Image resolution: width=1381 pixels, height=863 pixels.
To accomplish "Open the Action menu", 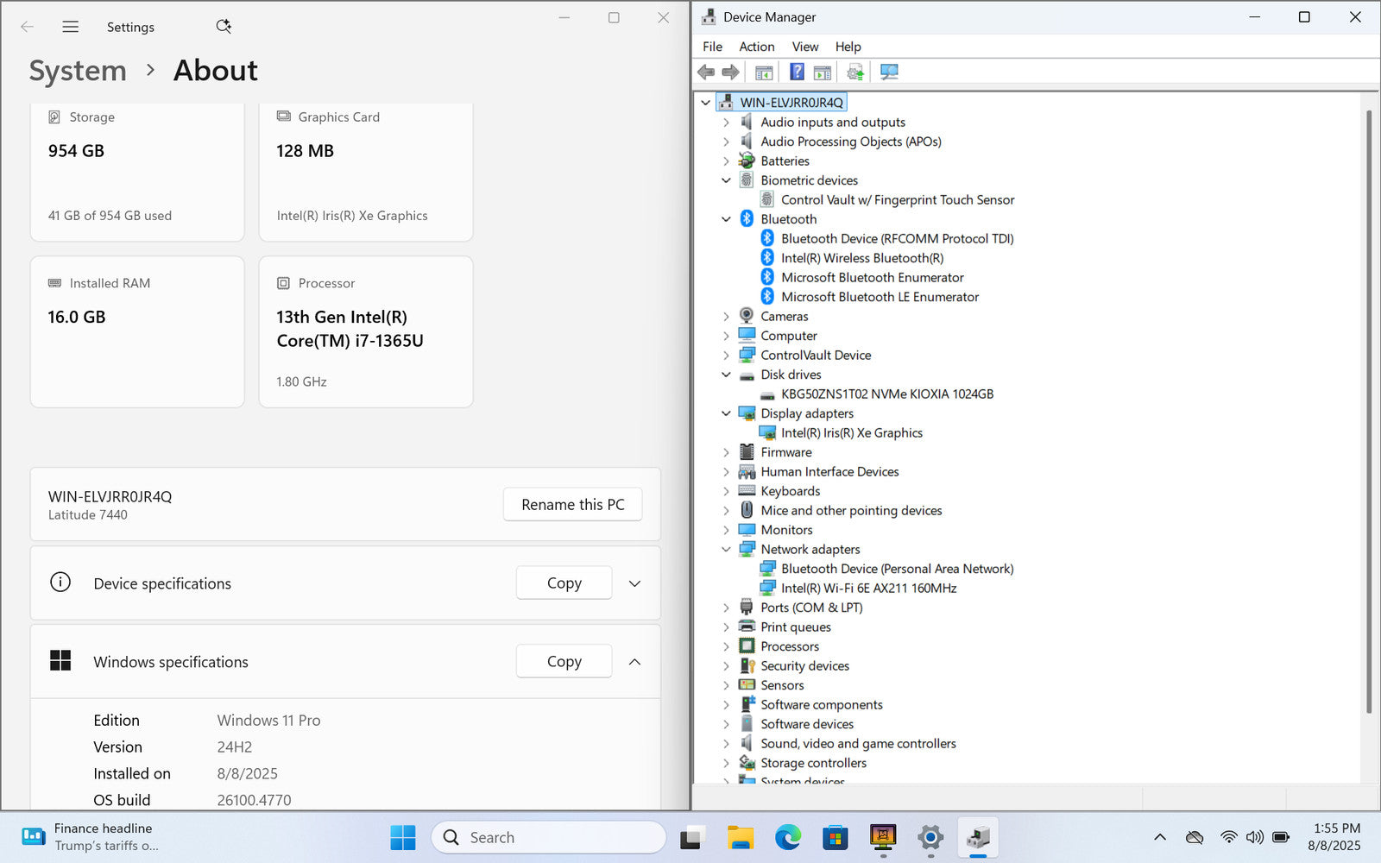I will tap(756, 47).
